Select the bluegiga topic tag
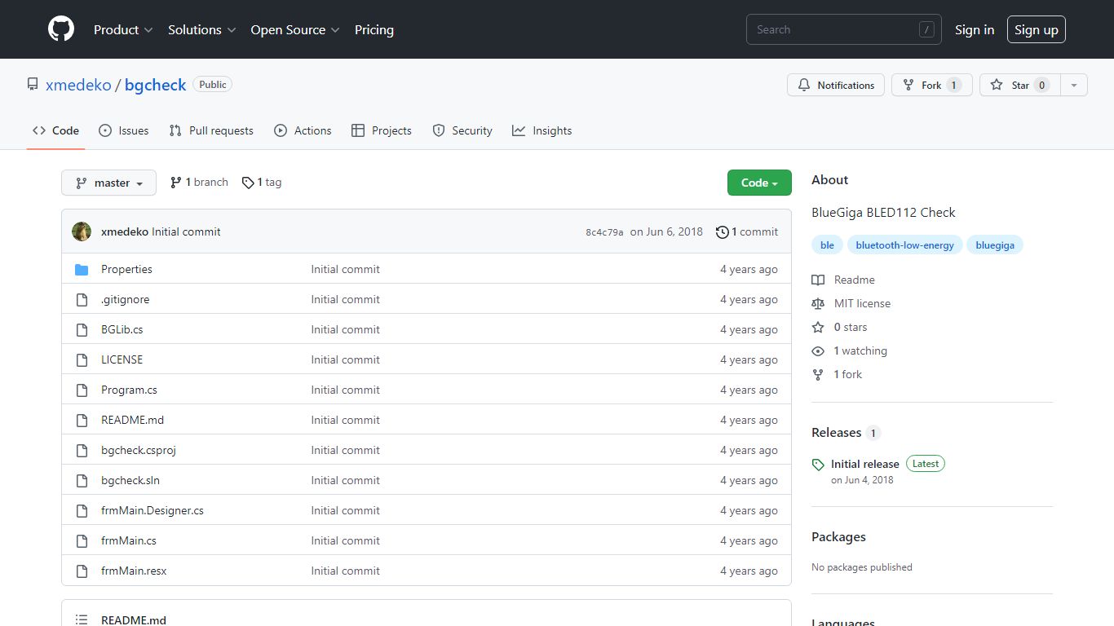This screenshot has width=1114, height=626. [995, 245]
